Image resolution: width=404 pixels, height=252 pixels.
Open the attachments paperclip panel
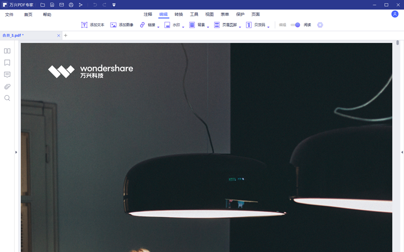tap(7, 86)
